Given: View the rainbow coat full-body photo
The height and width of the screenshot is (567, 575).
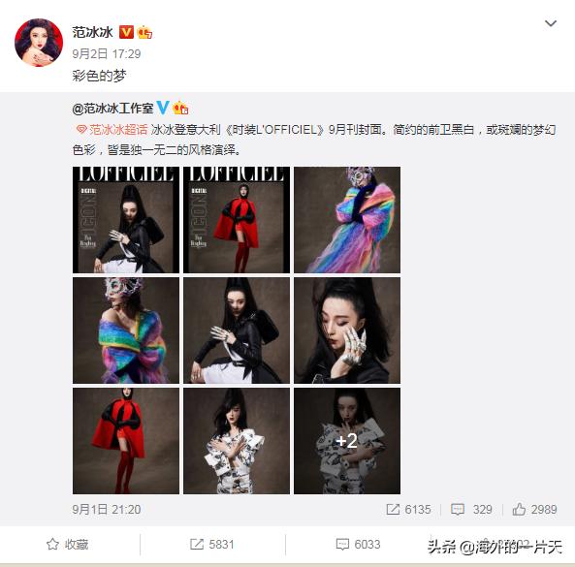Looking at the screenshot, I should tap(347, 220).
